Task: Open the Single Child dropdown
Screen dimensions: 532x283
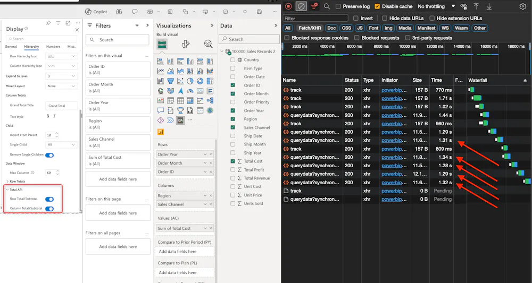Action: pyautogui.click(x=61, y=144)
